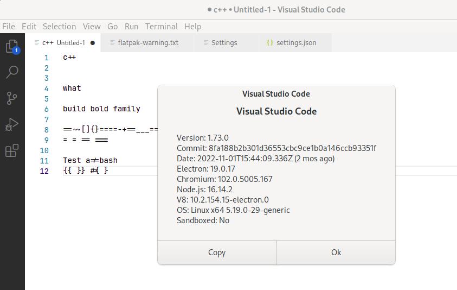Click the Version: 1.73.0 line
The image size is (457, 290).
click(203, 138)
